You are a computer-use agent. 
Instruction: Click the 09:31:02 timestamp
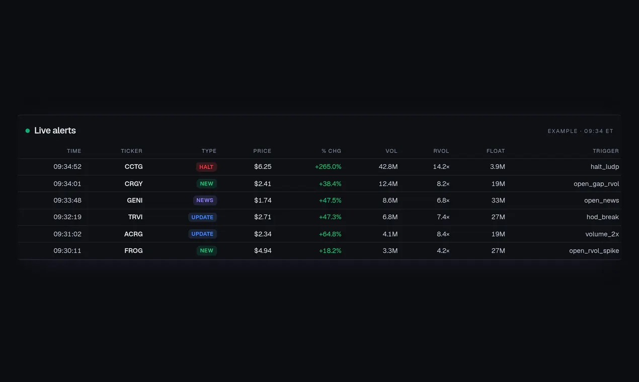coord(67,234)
